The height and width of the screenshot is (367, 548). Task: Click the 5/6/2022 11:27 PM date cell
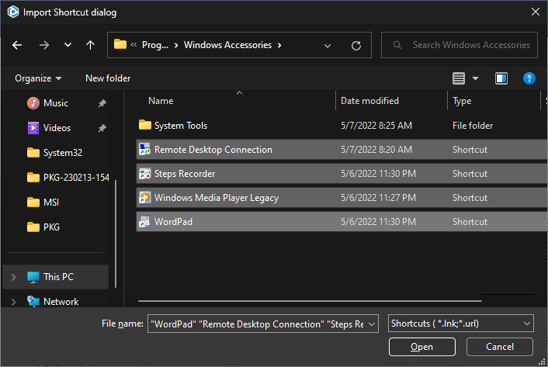(378, 198)
